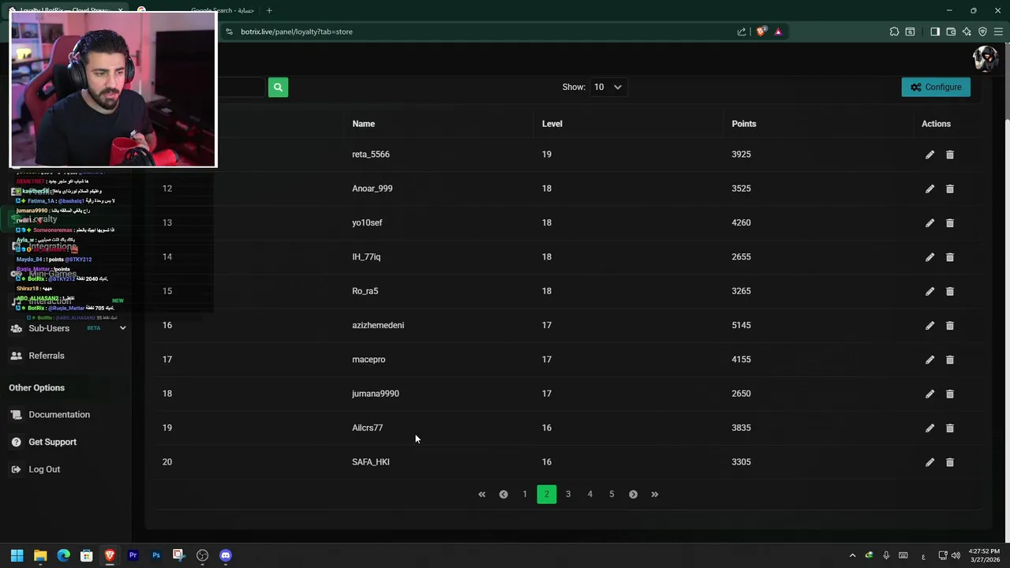
Task: Click the Configure button
Action: tap(936, 87)
